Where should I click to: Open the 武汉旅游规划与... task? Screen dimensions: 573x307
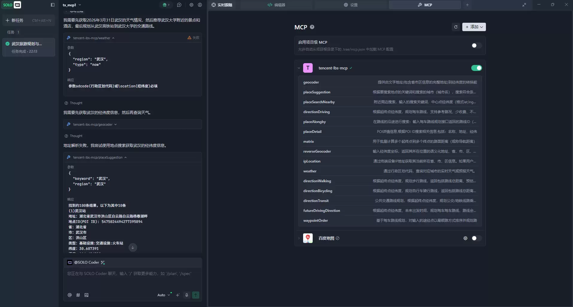(28, 47)
